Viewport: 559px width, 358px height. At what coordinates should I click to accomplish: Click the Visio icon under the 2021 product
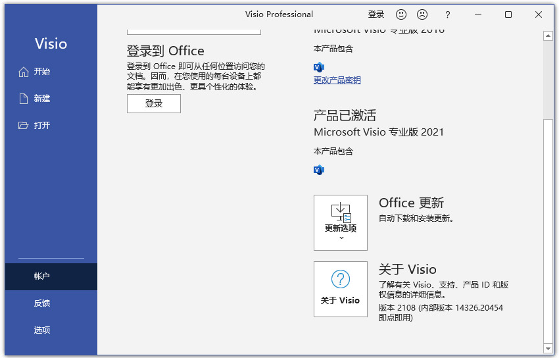click(x=319, y=170)
